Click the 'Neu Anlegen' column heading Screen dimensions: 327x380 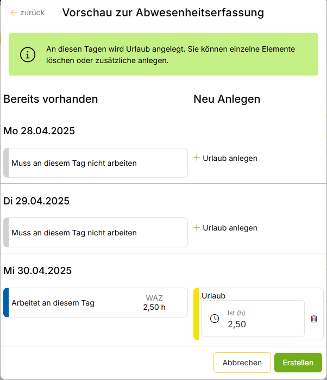click(227, 99)
